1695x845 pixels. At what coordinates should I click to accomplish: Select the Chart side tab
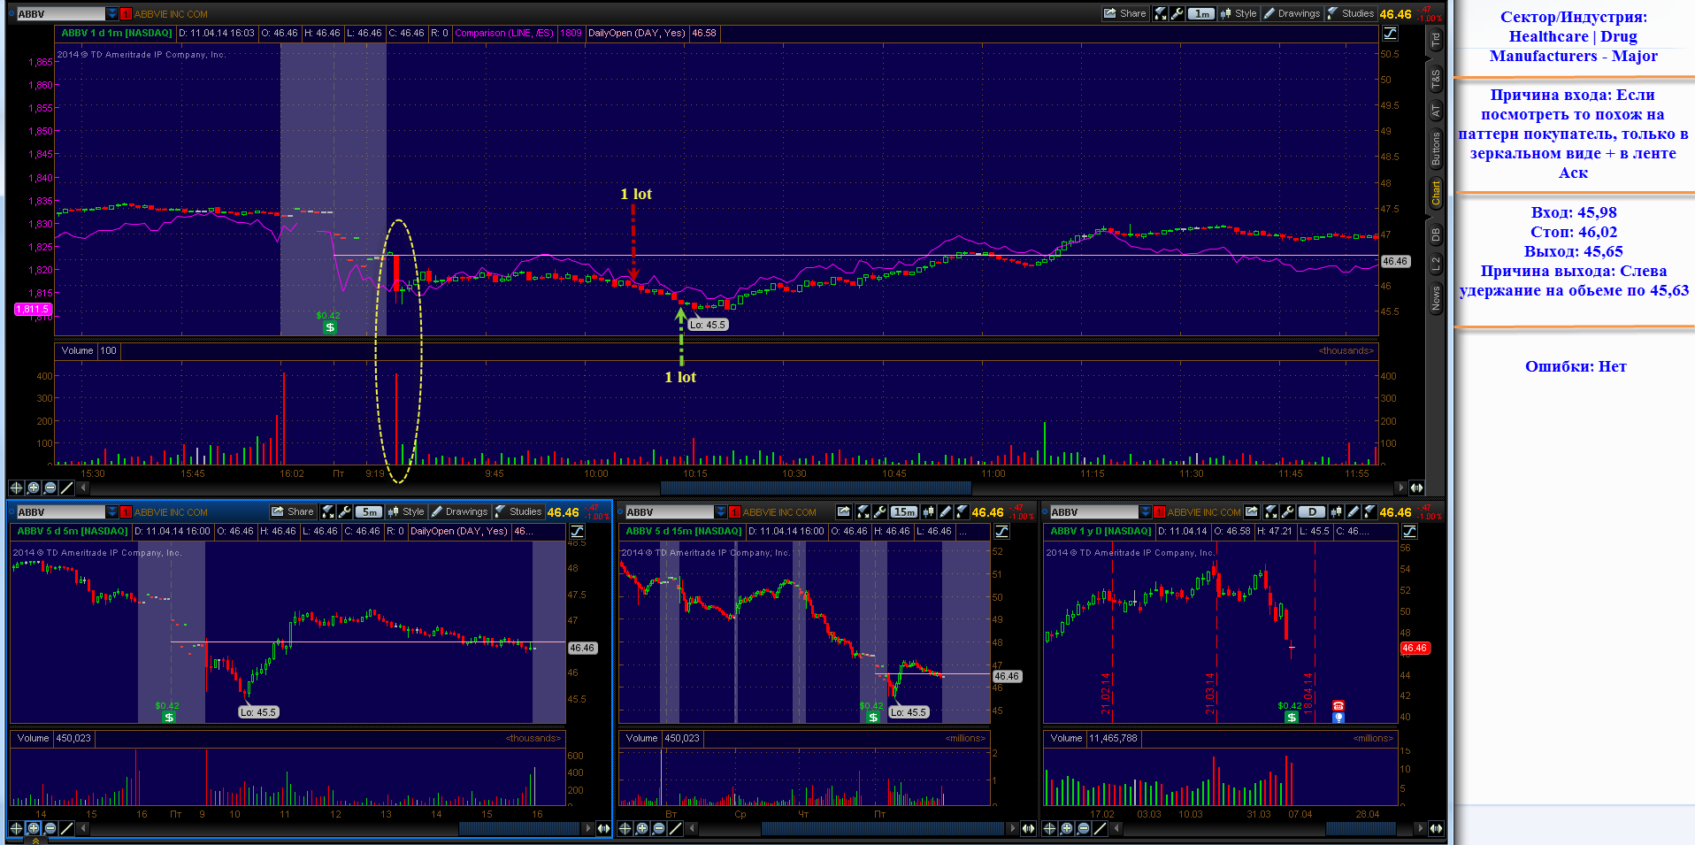[x=1435, y=193]
